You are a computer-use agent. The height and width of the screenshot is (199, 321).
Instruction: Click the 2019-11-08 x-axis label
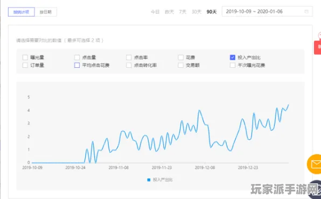pos(118,168)
